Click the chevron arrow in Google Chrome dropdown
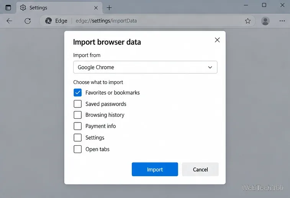 click(210, 67)
